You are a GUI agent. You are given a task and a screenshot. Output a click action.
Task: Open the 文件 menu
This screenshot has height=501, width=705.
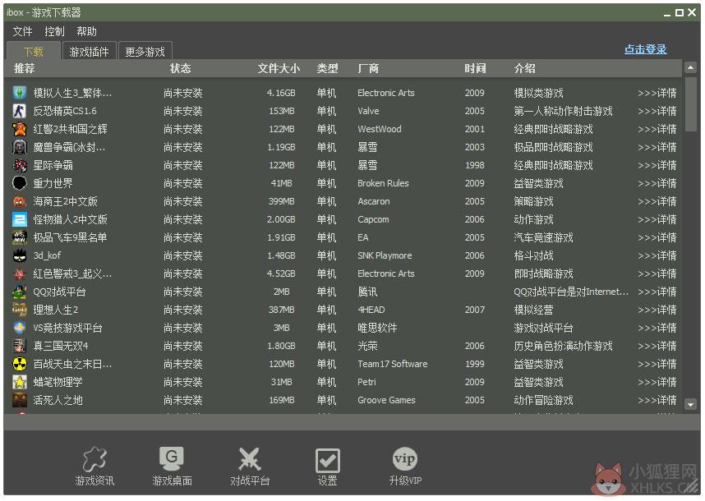click(x=22, y=31)
